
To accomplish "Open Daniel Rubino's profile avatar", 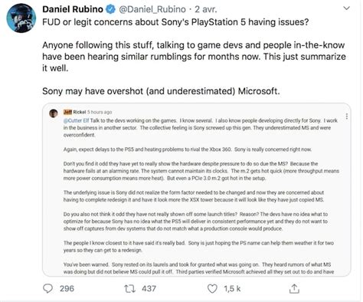I will 21,18.
